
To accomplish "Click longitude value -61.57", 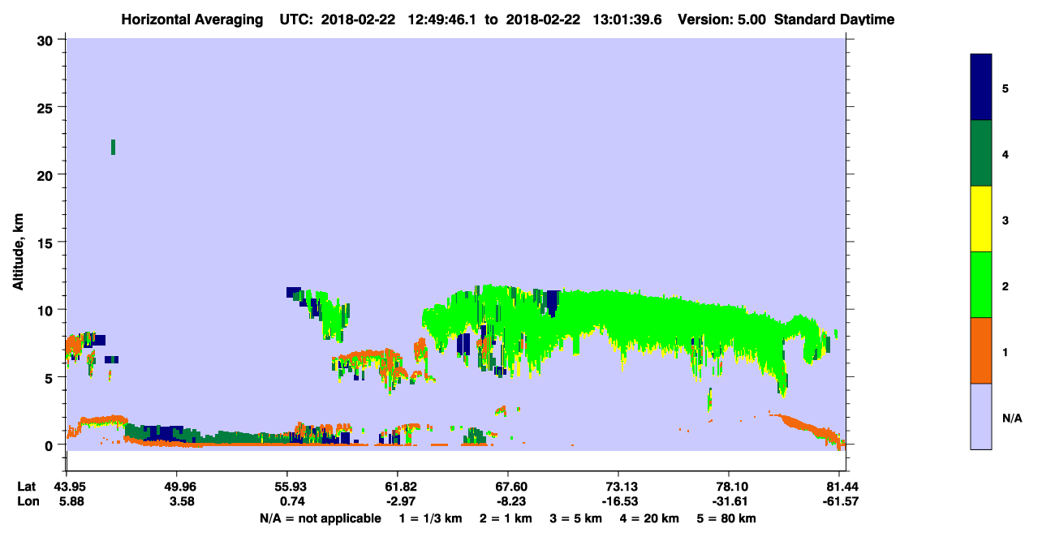I will pos(841,501).
